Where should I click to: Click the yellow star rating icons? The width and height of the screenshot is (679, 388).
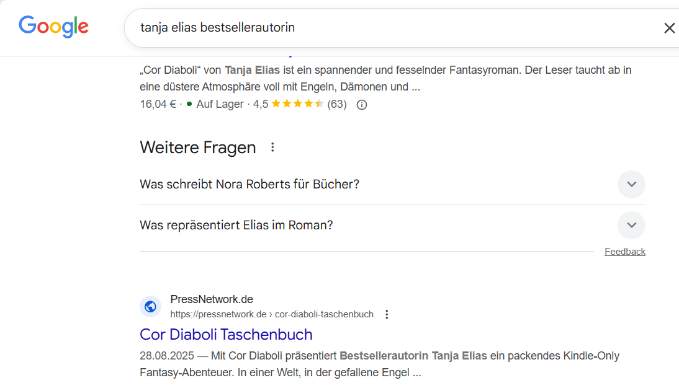click(x=297, y=104)
